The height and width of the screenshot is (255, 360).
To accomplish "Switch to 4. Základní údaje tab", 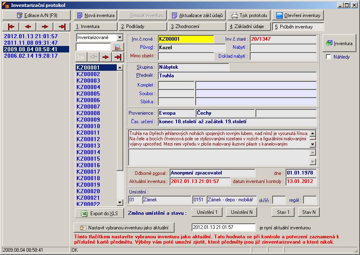I will [249, 26].
